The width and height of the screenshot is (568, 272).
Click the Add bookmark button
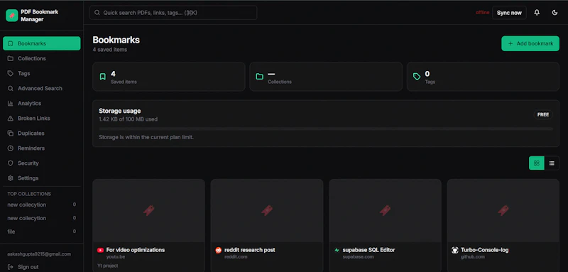pos(530,43)
